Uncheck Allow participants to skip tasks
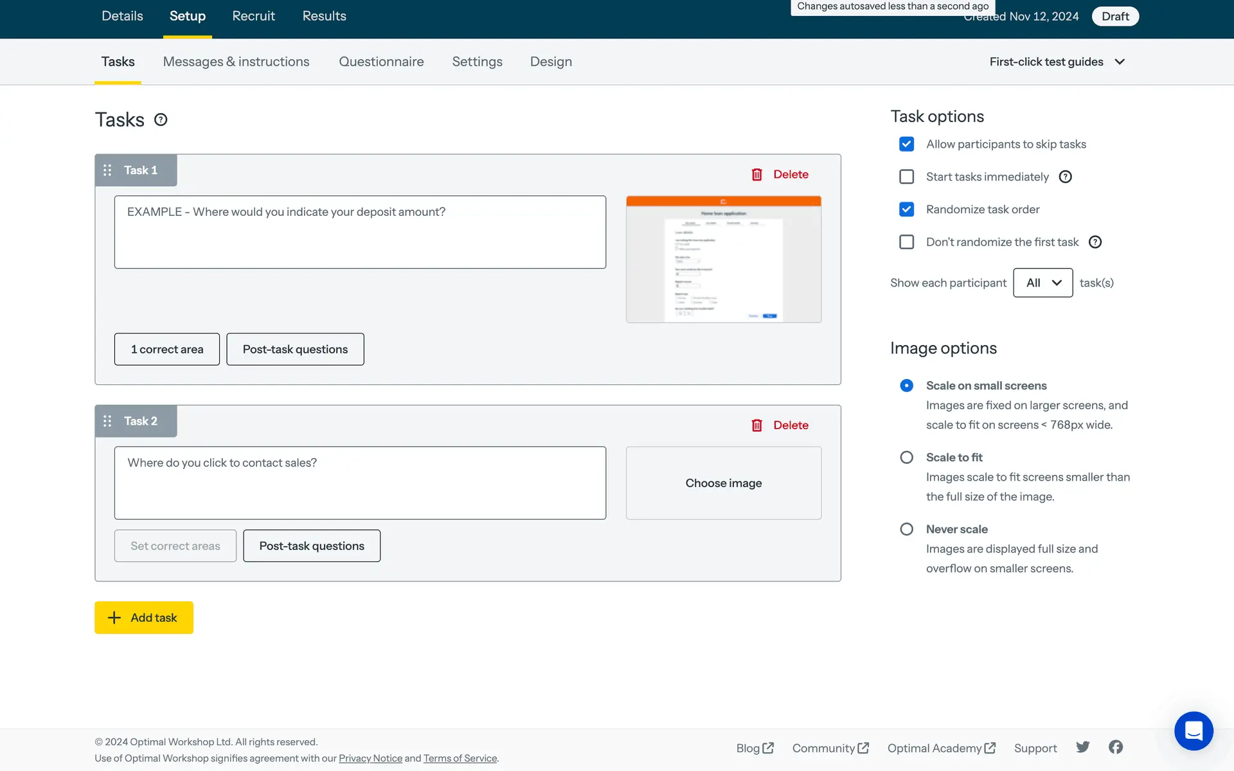This screenshot has height=771, width=1234. (906, 144)
